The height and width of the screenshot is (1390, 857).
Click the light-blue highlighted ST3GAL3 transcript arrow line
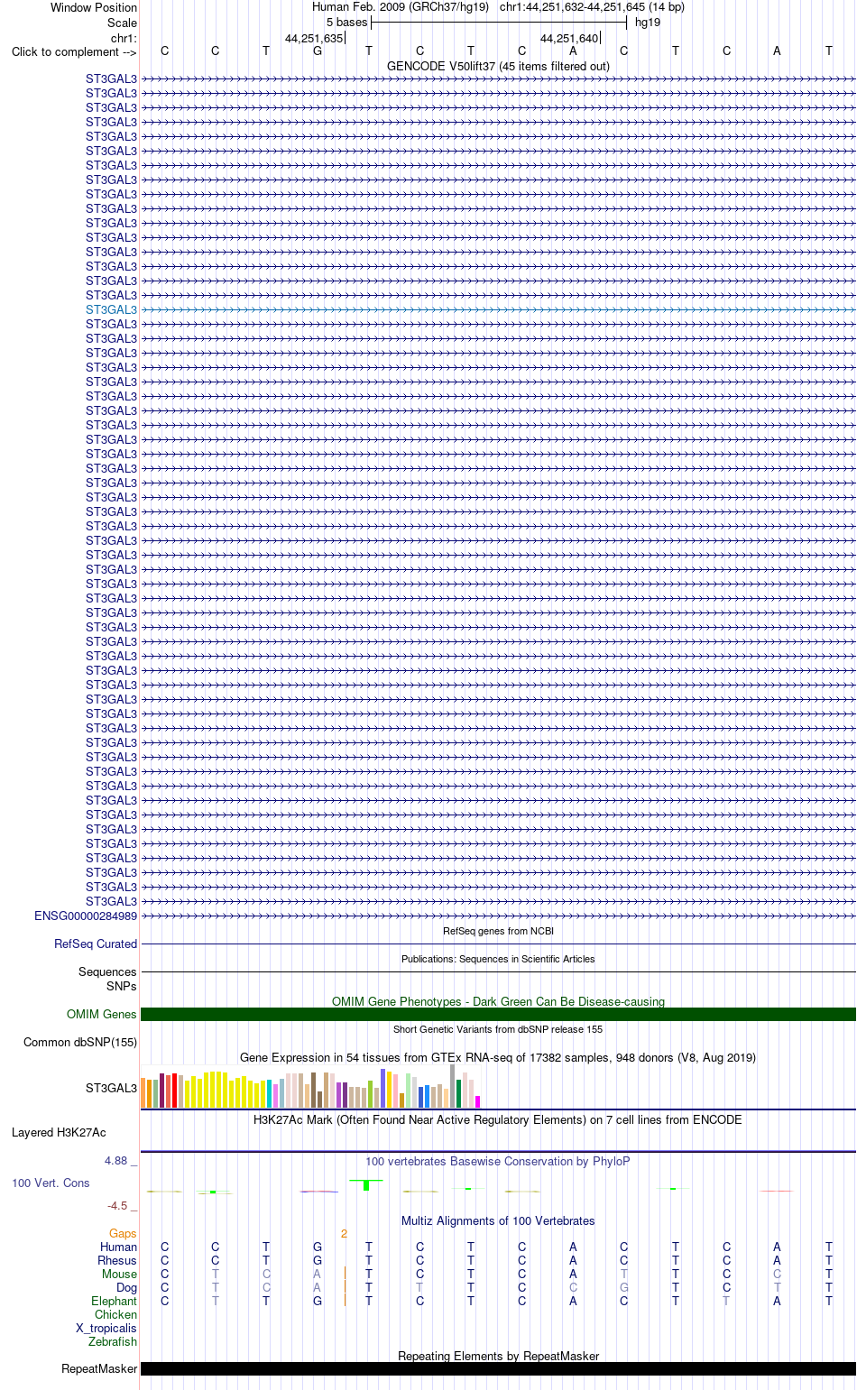[x=498, y=309]
